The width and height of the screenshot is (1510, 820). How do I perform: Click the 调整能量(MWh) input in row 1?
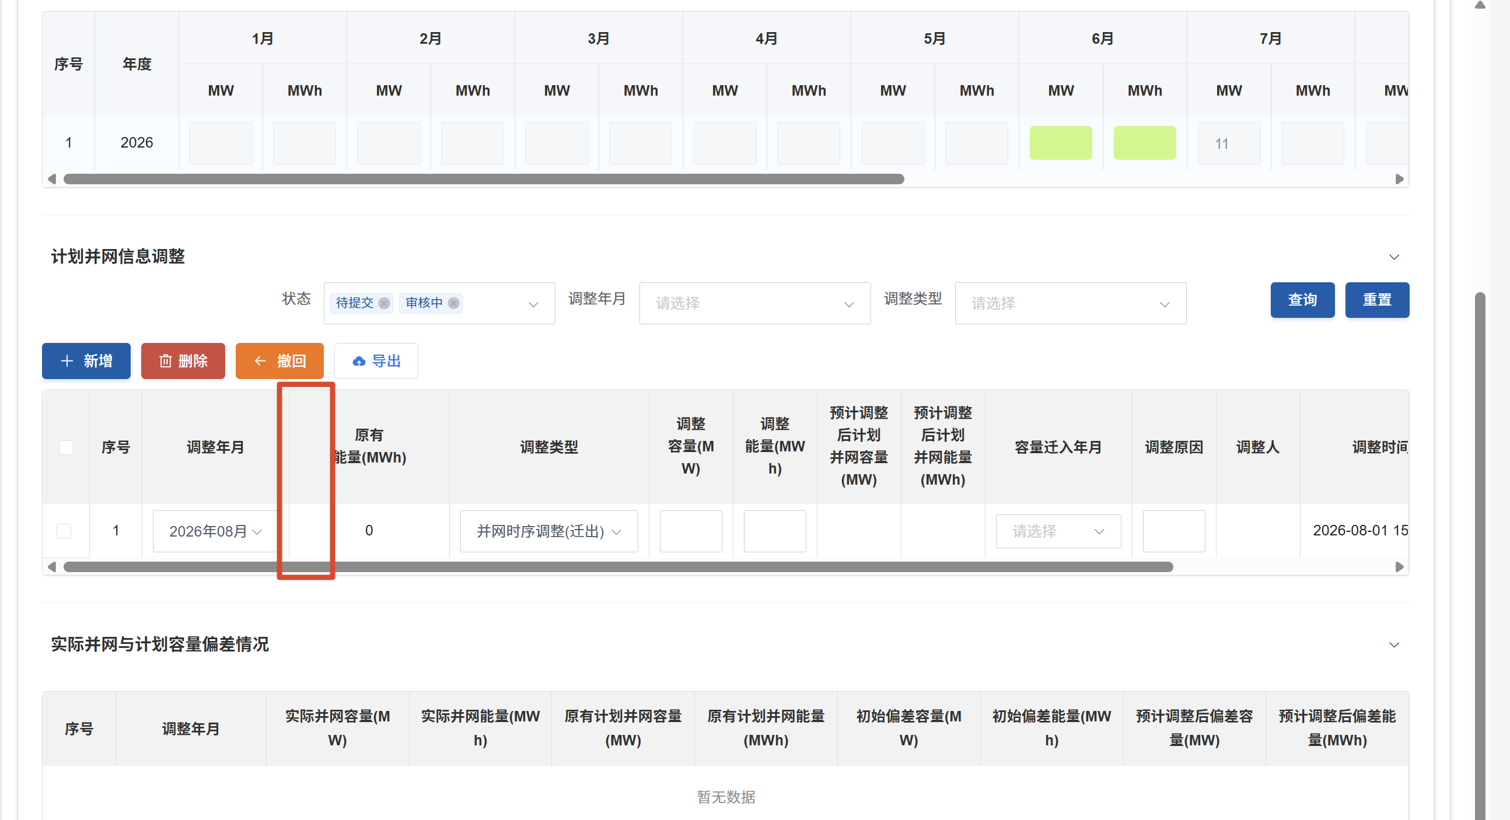click(x=774, y=531)
